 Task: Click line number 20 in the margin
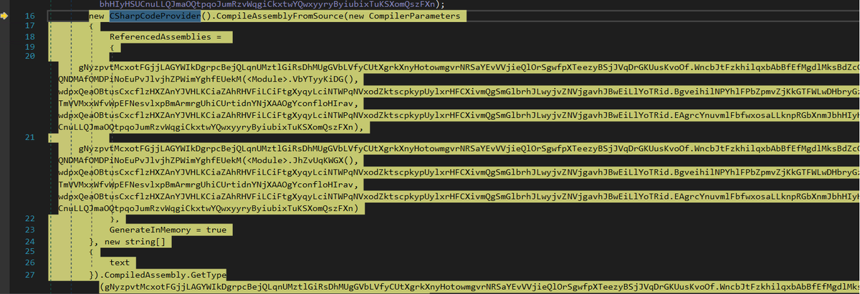tap(29, 56)
